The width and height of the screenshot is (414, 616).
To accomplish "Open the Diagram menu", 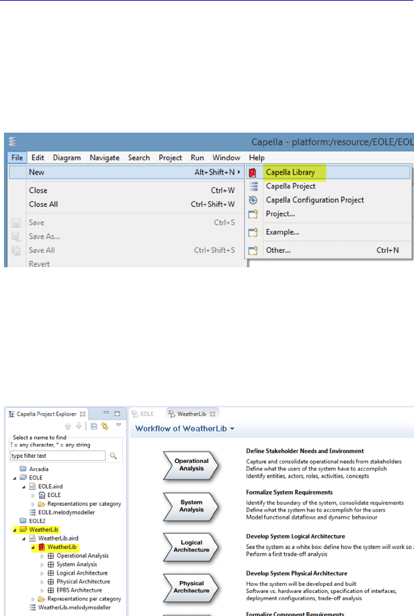I will 67,158.
